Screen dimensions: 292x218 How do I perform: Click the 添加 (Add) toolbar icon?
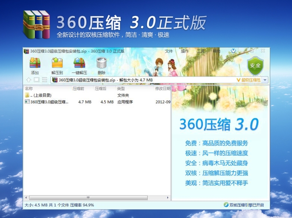tap(35, 63)
